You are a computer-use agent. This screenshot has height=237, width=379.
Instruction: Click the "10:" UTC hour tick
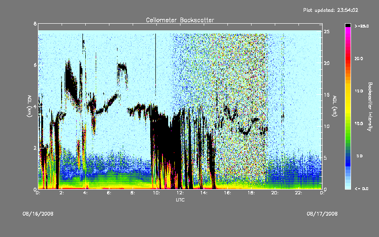(x=156, y=193)
